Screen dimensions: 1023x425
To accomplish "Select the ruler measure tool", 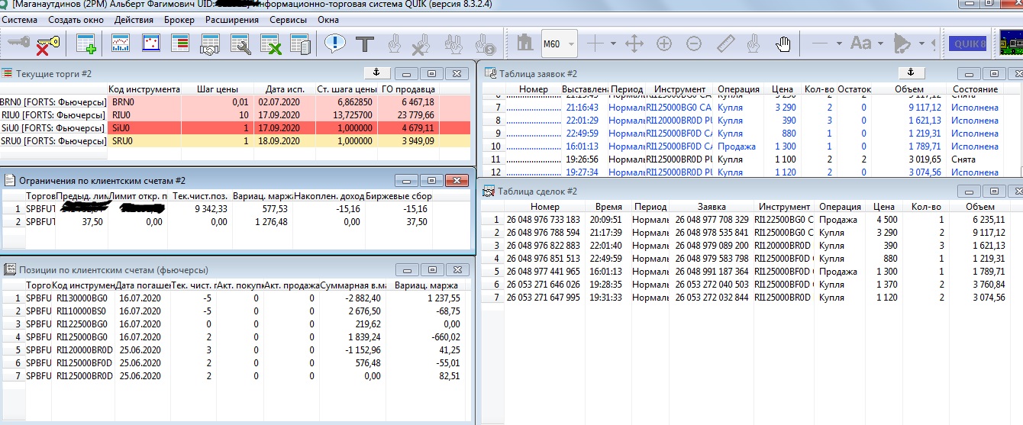I will click(725, 44).
